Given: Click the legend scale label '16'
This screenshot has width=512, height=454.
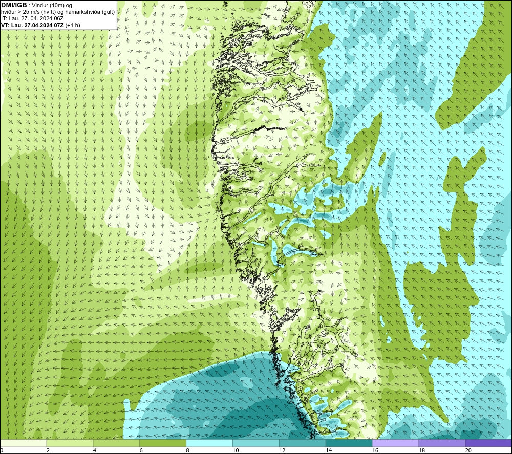Looking at the screenshot, I should point(375,450).
